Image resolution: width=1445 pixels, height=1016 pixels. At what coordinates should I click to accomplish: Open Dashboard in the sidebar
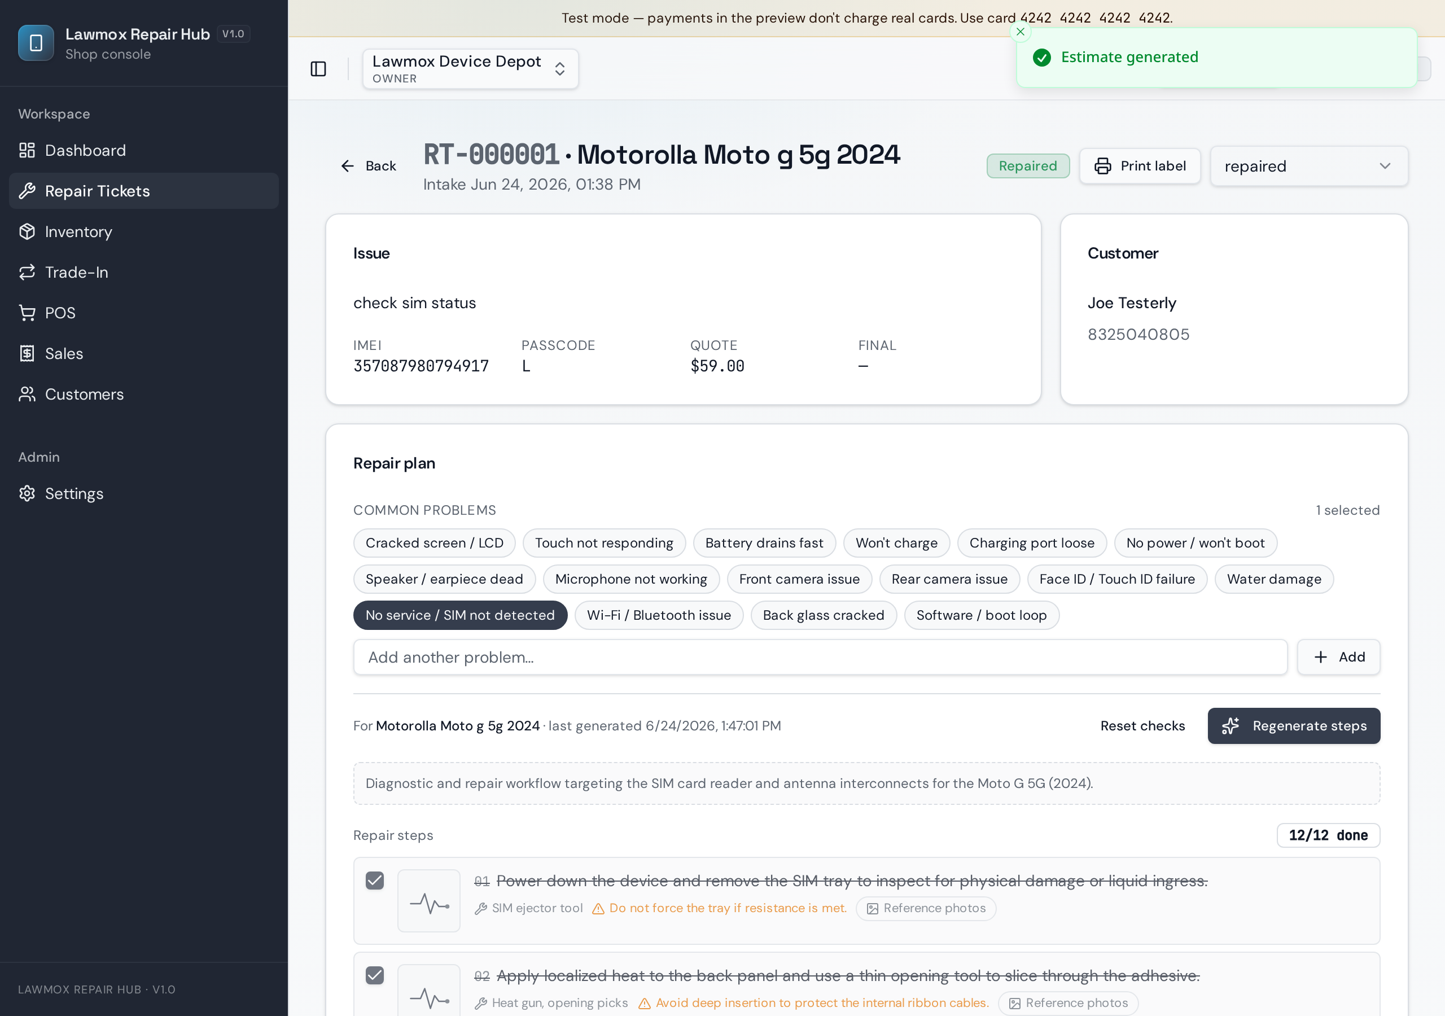pos(143,151)
